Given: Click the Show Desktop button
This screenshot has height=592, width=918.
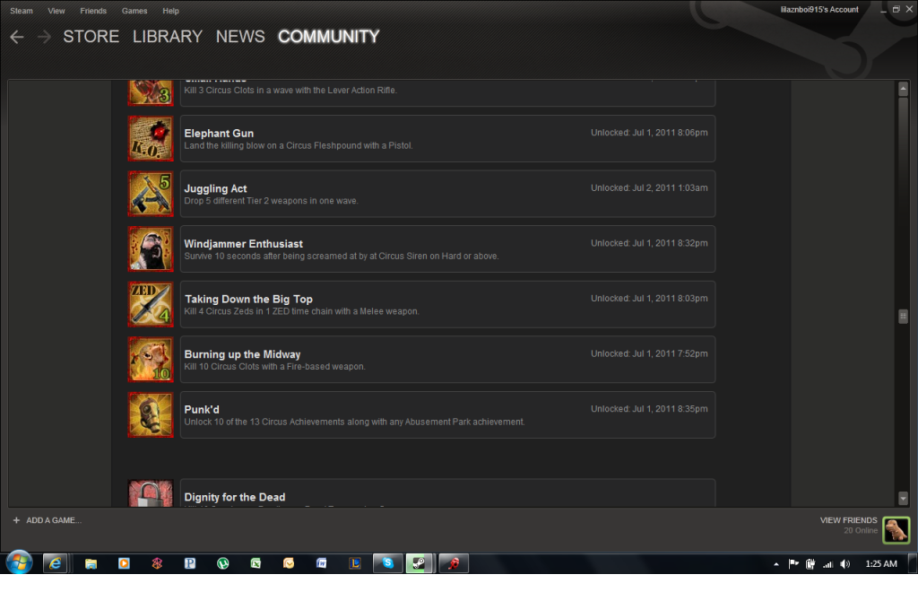Looking at the screenshot, I should [x=913, y=563].
